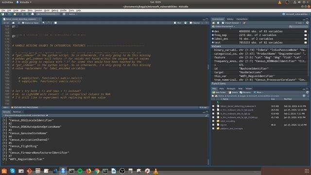311x175 pixels.
Task: Expand the dev data frame entry
Action: (x=213, y=31)
